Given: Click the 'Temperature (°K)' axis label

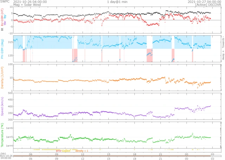Looking at the screenshot, I should pyautogui.click(x=2, y=135).
